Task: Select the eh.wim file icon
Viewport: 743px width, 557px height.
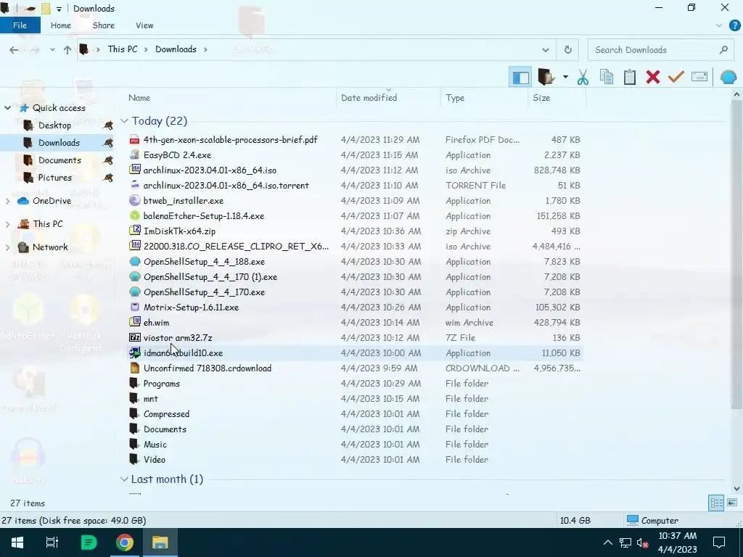Action: (134, 322)
